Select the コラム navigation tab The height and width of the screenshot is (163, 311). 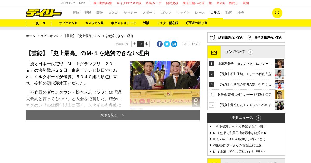pos(215,13)
